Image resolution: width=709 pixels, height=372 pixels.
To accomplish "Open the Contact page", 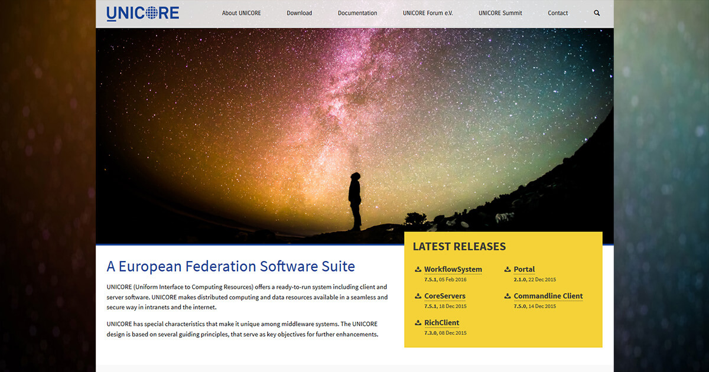I will click(x=557, y=12).
